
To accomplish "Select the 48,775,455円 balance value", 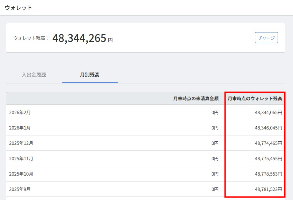I will click(268, 158).
